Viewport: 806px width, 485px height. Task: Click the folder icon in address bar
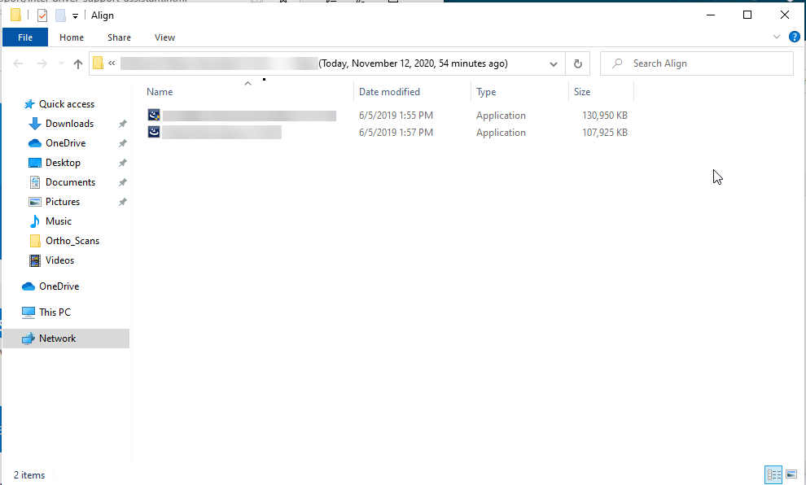pos(98,63)
